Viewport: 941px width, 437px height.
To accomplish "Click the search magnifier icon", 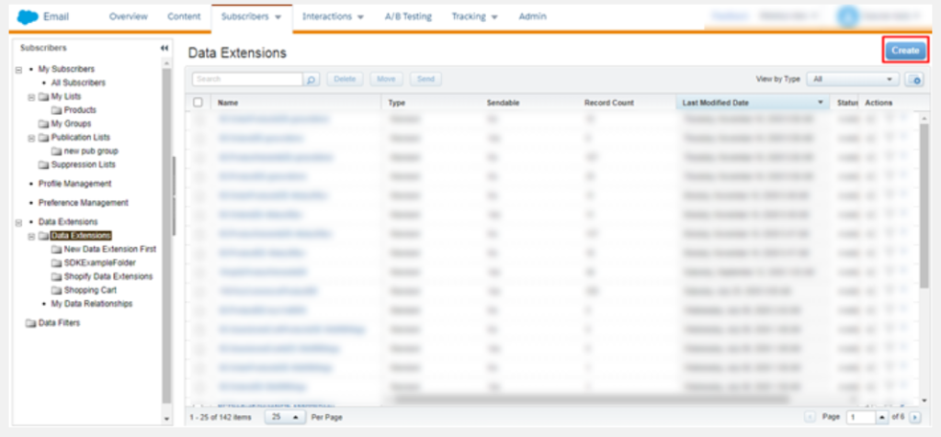I will [x=312, y=80].
